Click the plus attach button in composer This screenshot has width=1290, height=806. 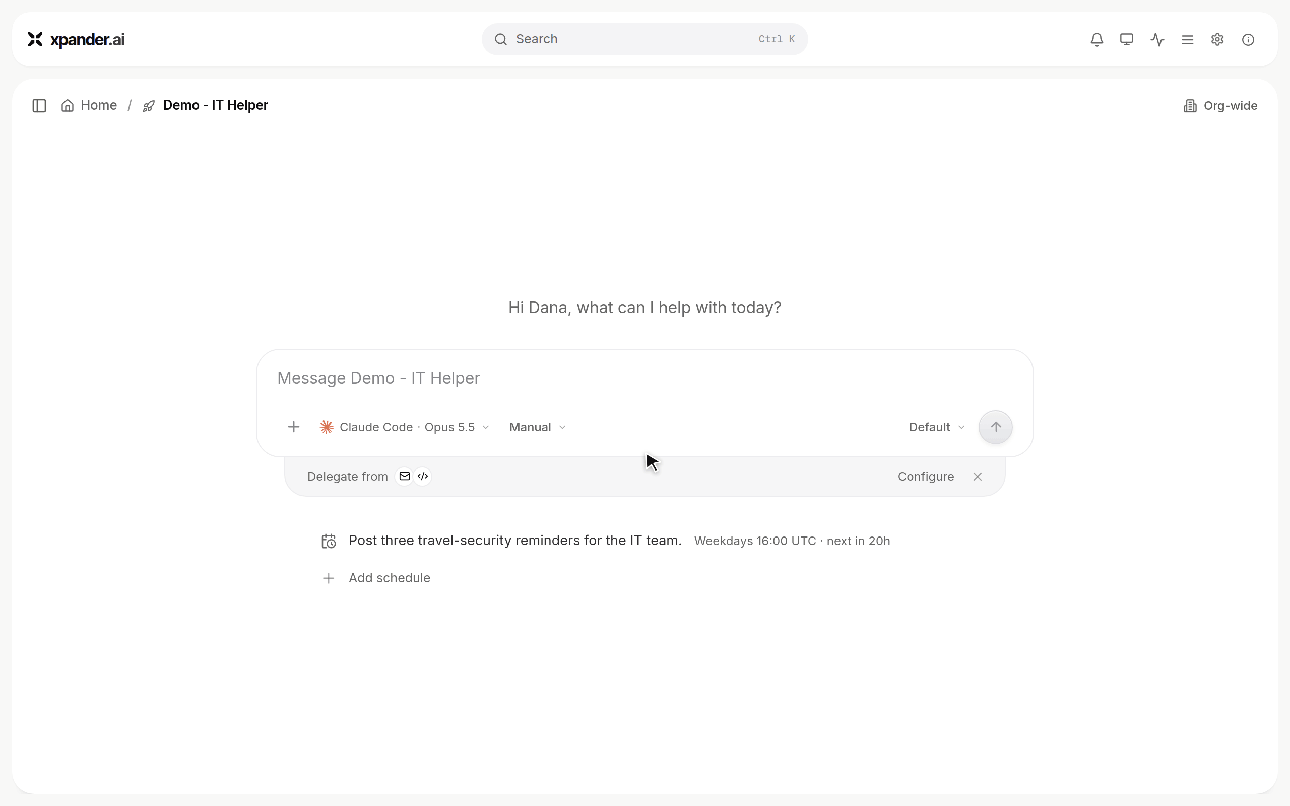(294, 427)
